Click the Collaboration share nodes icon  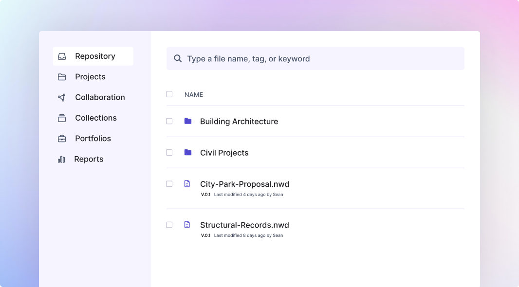[x=62, y=98]
